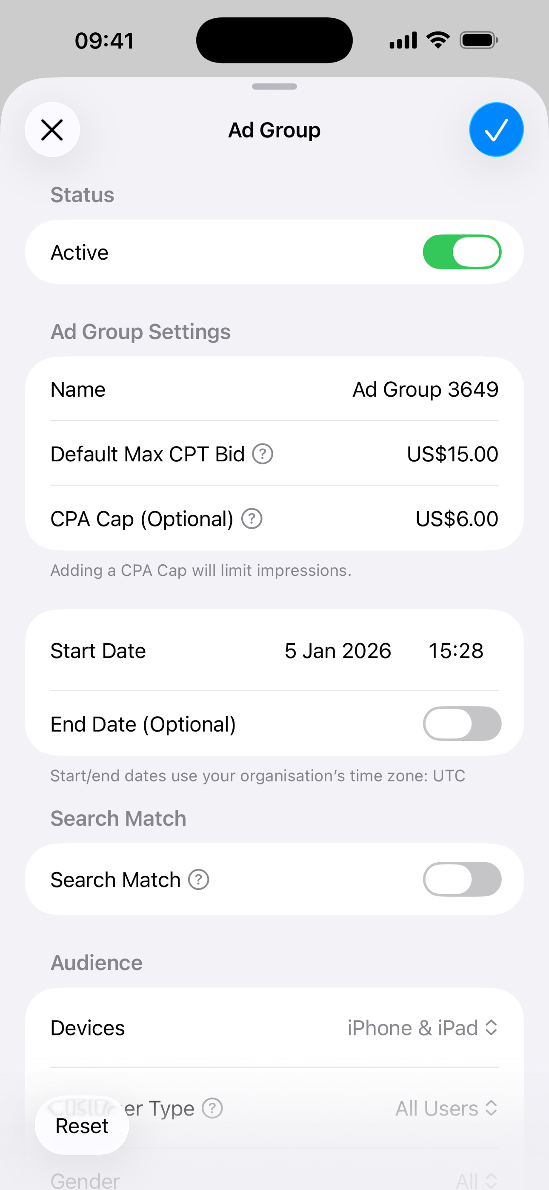Disable the Active status toggle

462,252
